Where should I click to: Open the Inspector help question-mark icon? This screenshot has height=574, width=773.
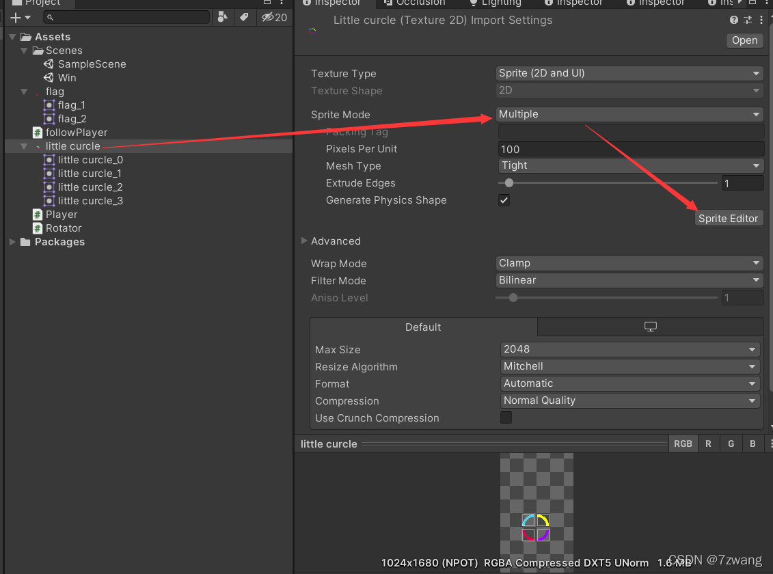click(734, 20)
